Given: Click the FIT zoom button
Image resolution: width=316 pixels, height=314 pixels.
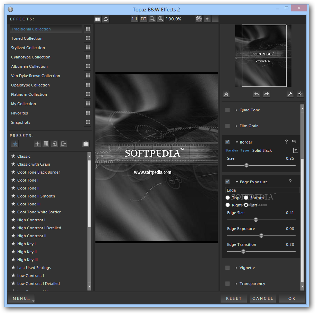Looking at the screenshot, I should 143,19.
